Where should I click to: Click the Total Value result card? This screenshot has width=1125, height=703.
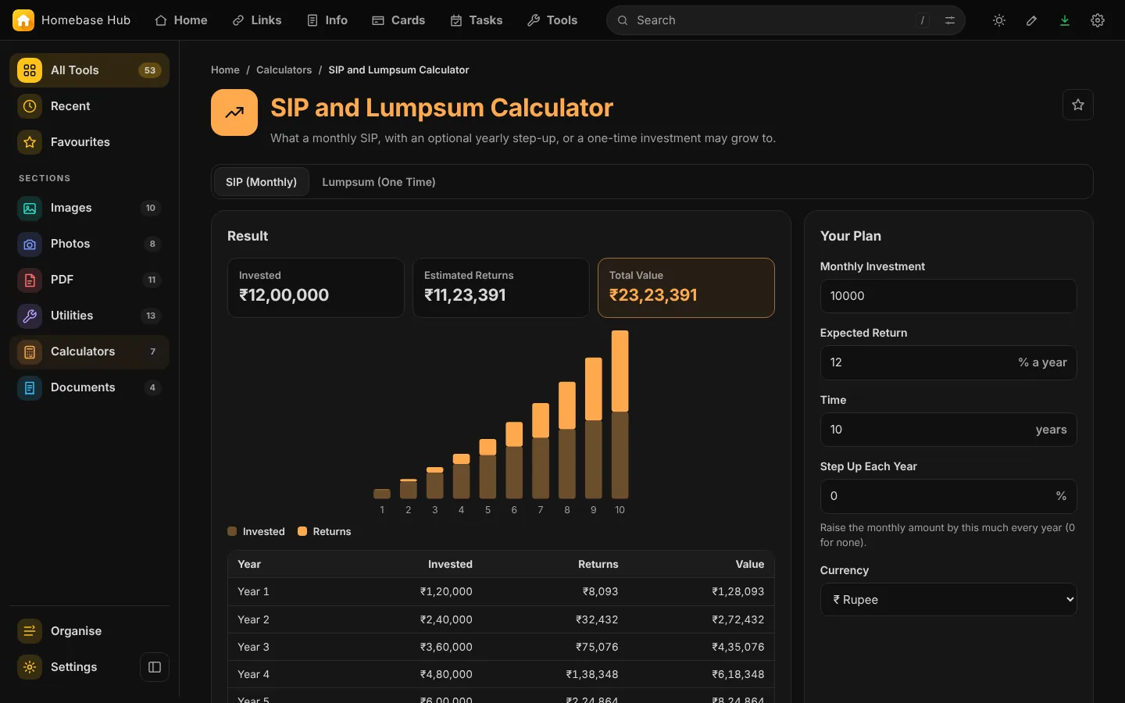pyautogui.click(x=686, y=287)
